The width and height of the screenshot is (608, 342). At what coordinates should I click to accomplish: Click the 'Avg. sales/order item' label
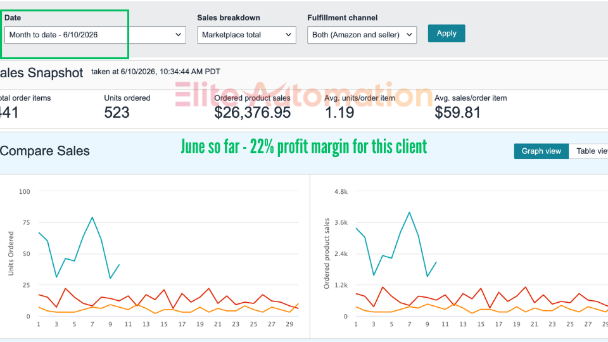[471, 98]
